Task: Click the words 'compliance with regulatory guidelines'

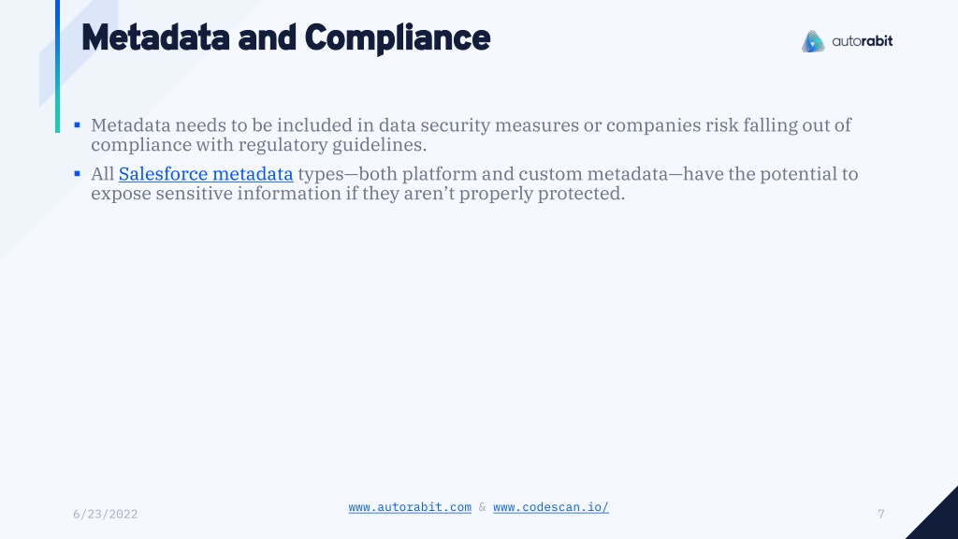Action: tap(257, 145)
